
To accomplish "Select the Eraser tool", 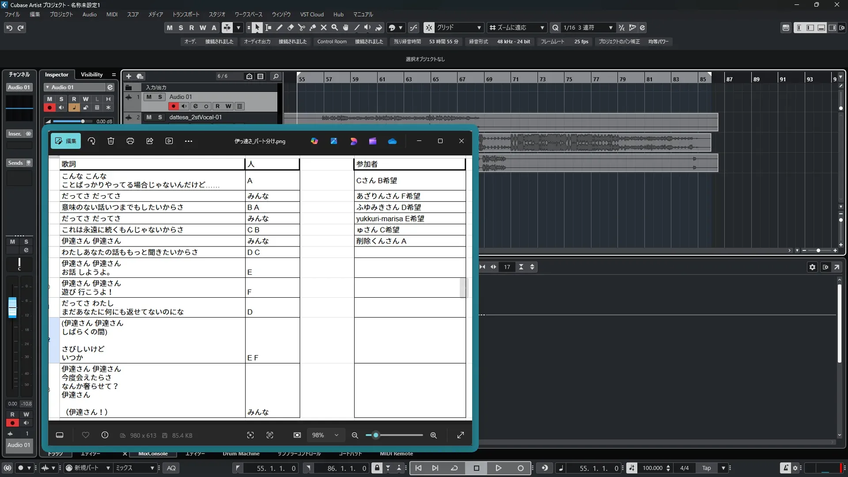I will point(291,28).
